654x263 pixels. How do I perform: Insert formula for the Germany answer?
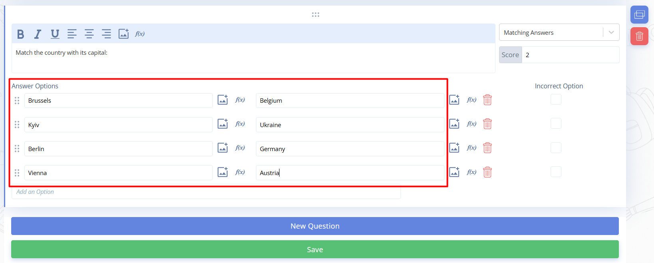[x=472, y=148]
